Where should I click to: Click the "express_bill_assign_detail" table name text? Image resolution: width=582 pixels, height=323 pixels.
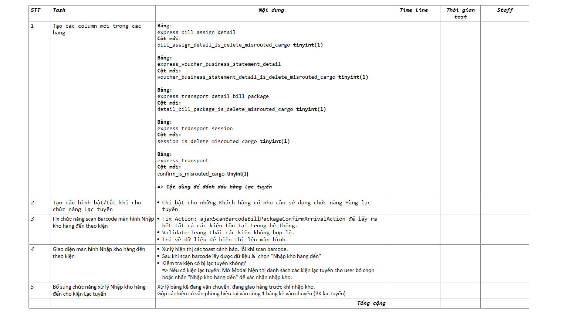196,33
